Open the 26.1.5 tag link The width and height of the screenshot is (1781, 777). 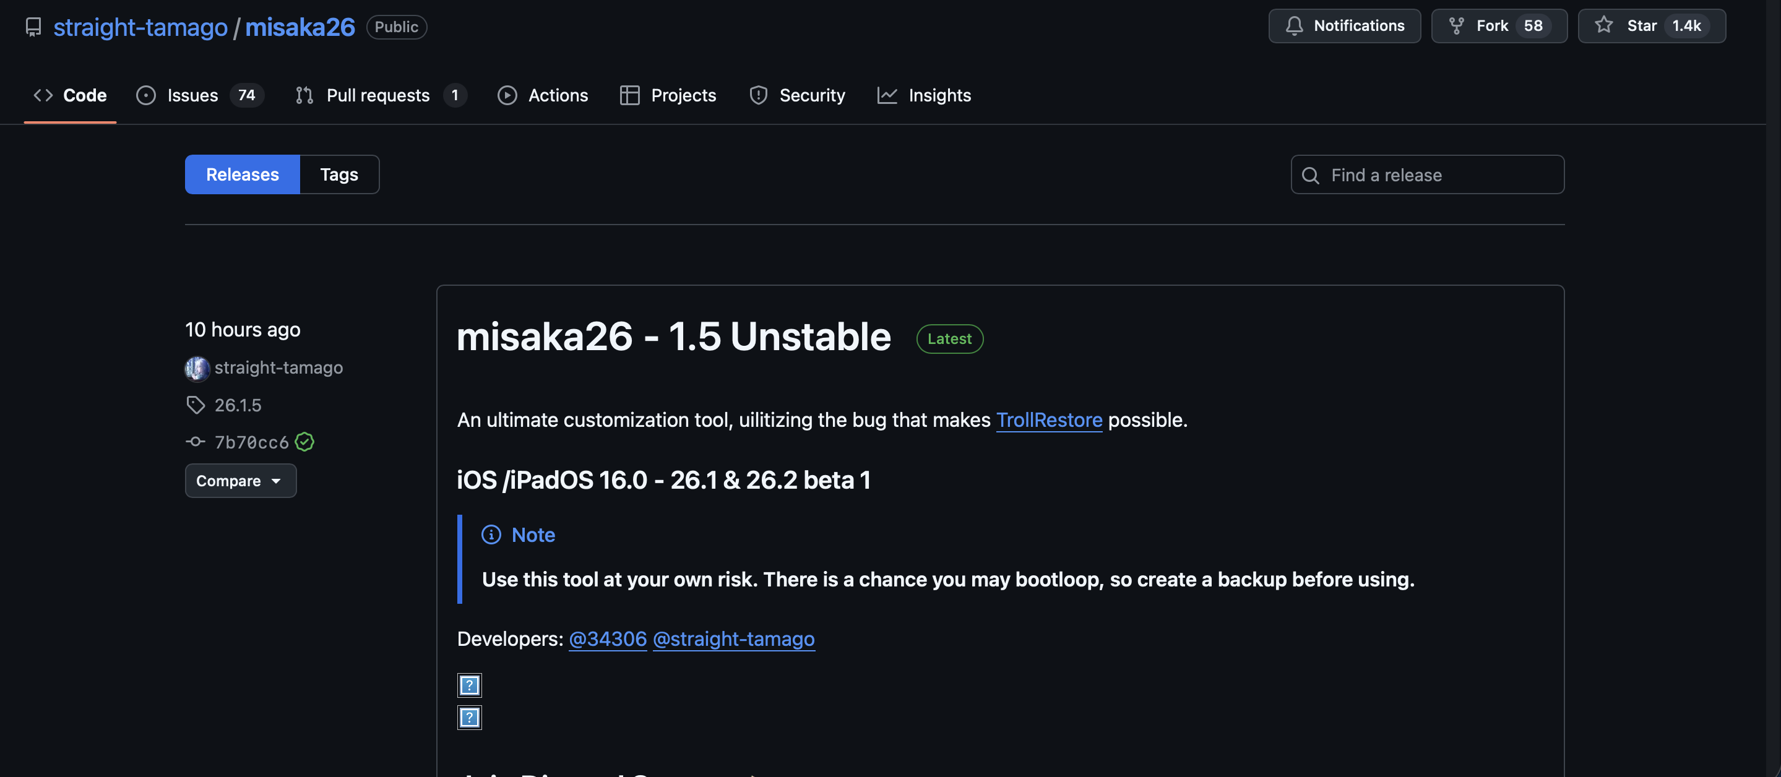(x=237, y=405)
